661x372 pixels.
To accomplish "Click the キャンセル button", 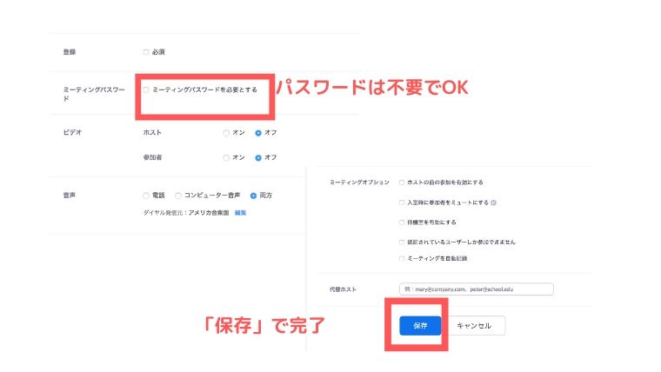I will (474, 326).
